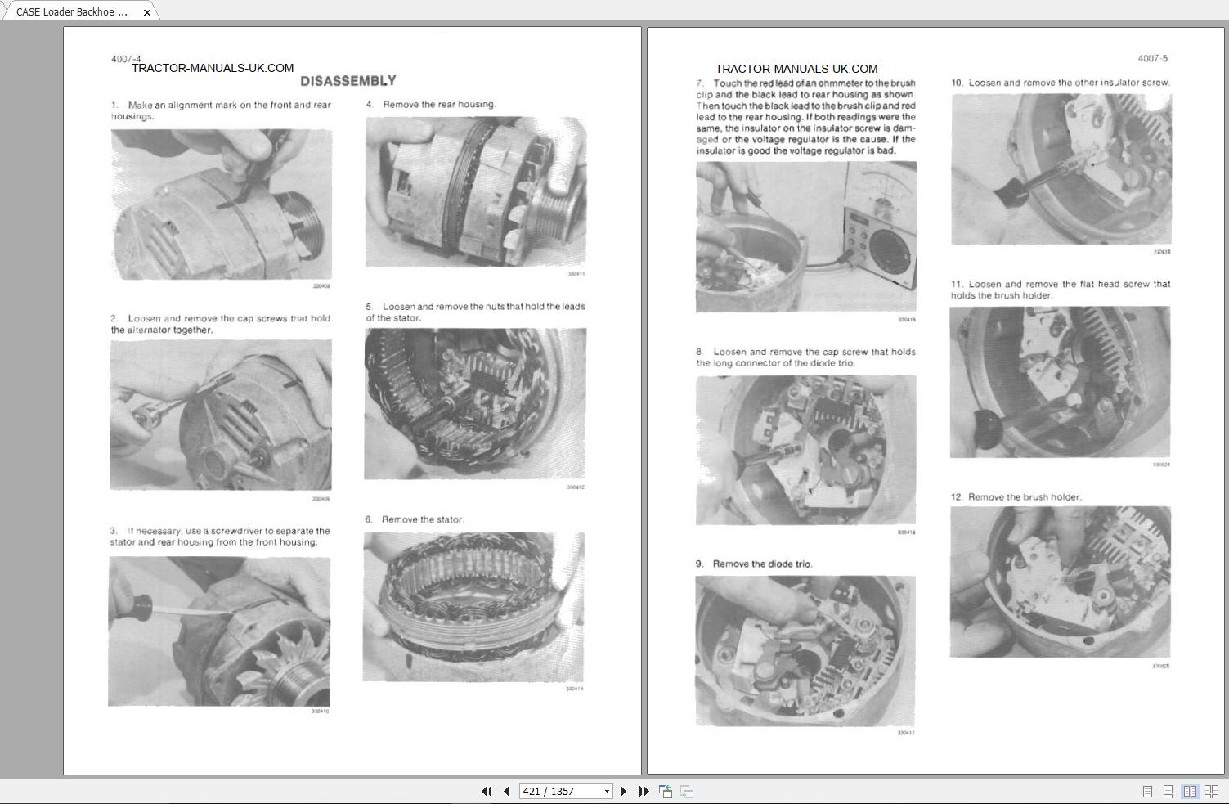Click text "Loosen and remove the cap screw that holds"

coord(814,352)
